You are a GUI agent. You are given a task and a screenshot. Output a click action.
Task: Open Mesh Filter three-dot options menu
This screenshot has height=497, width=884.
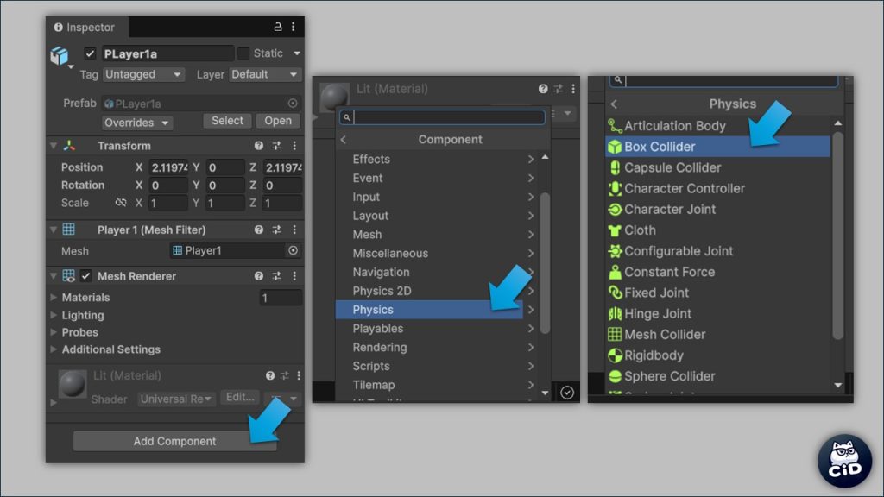point(294,230)
